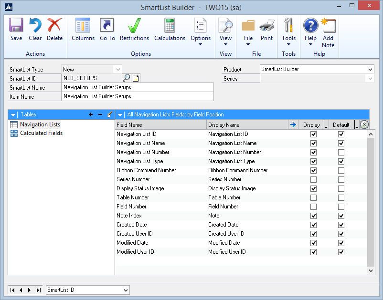Open the SmartList ID lookup magnifier
The image size is (383, 300).
126,78
